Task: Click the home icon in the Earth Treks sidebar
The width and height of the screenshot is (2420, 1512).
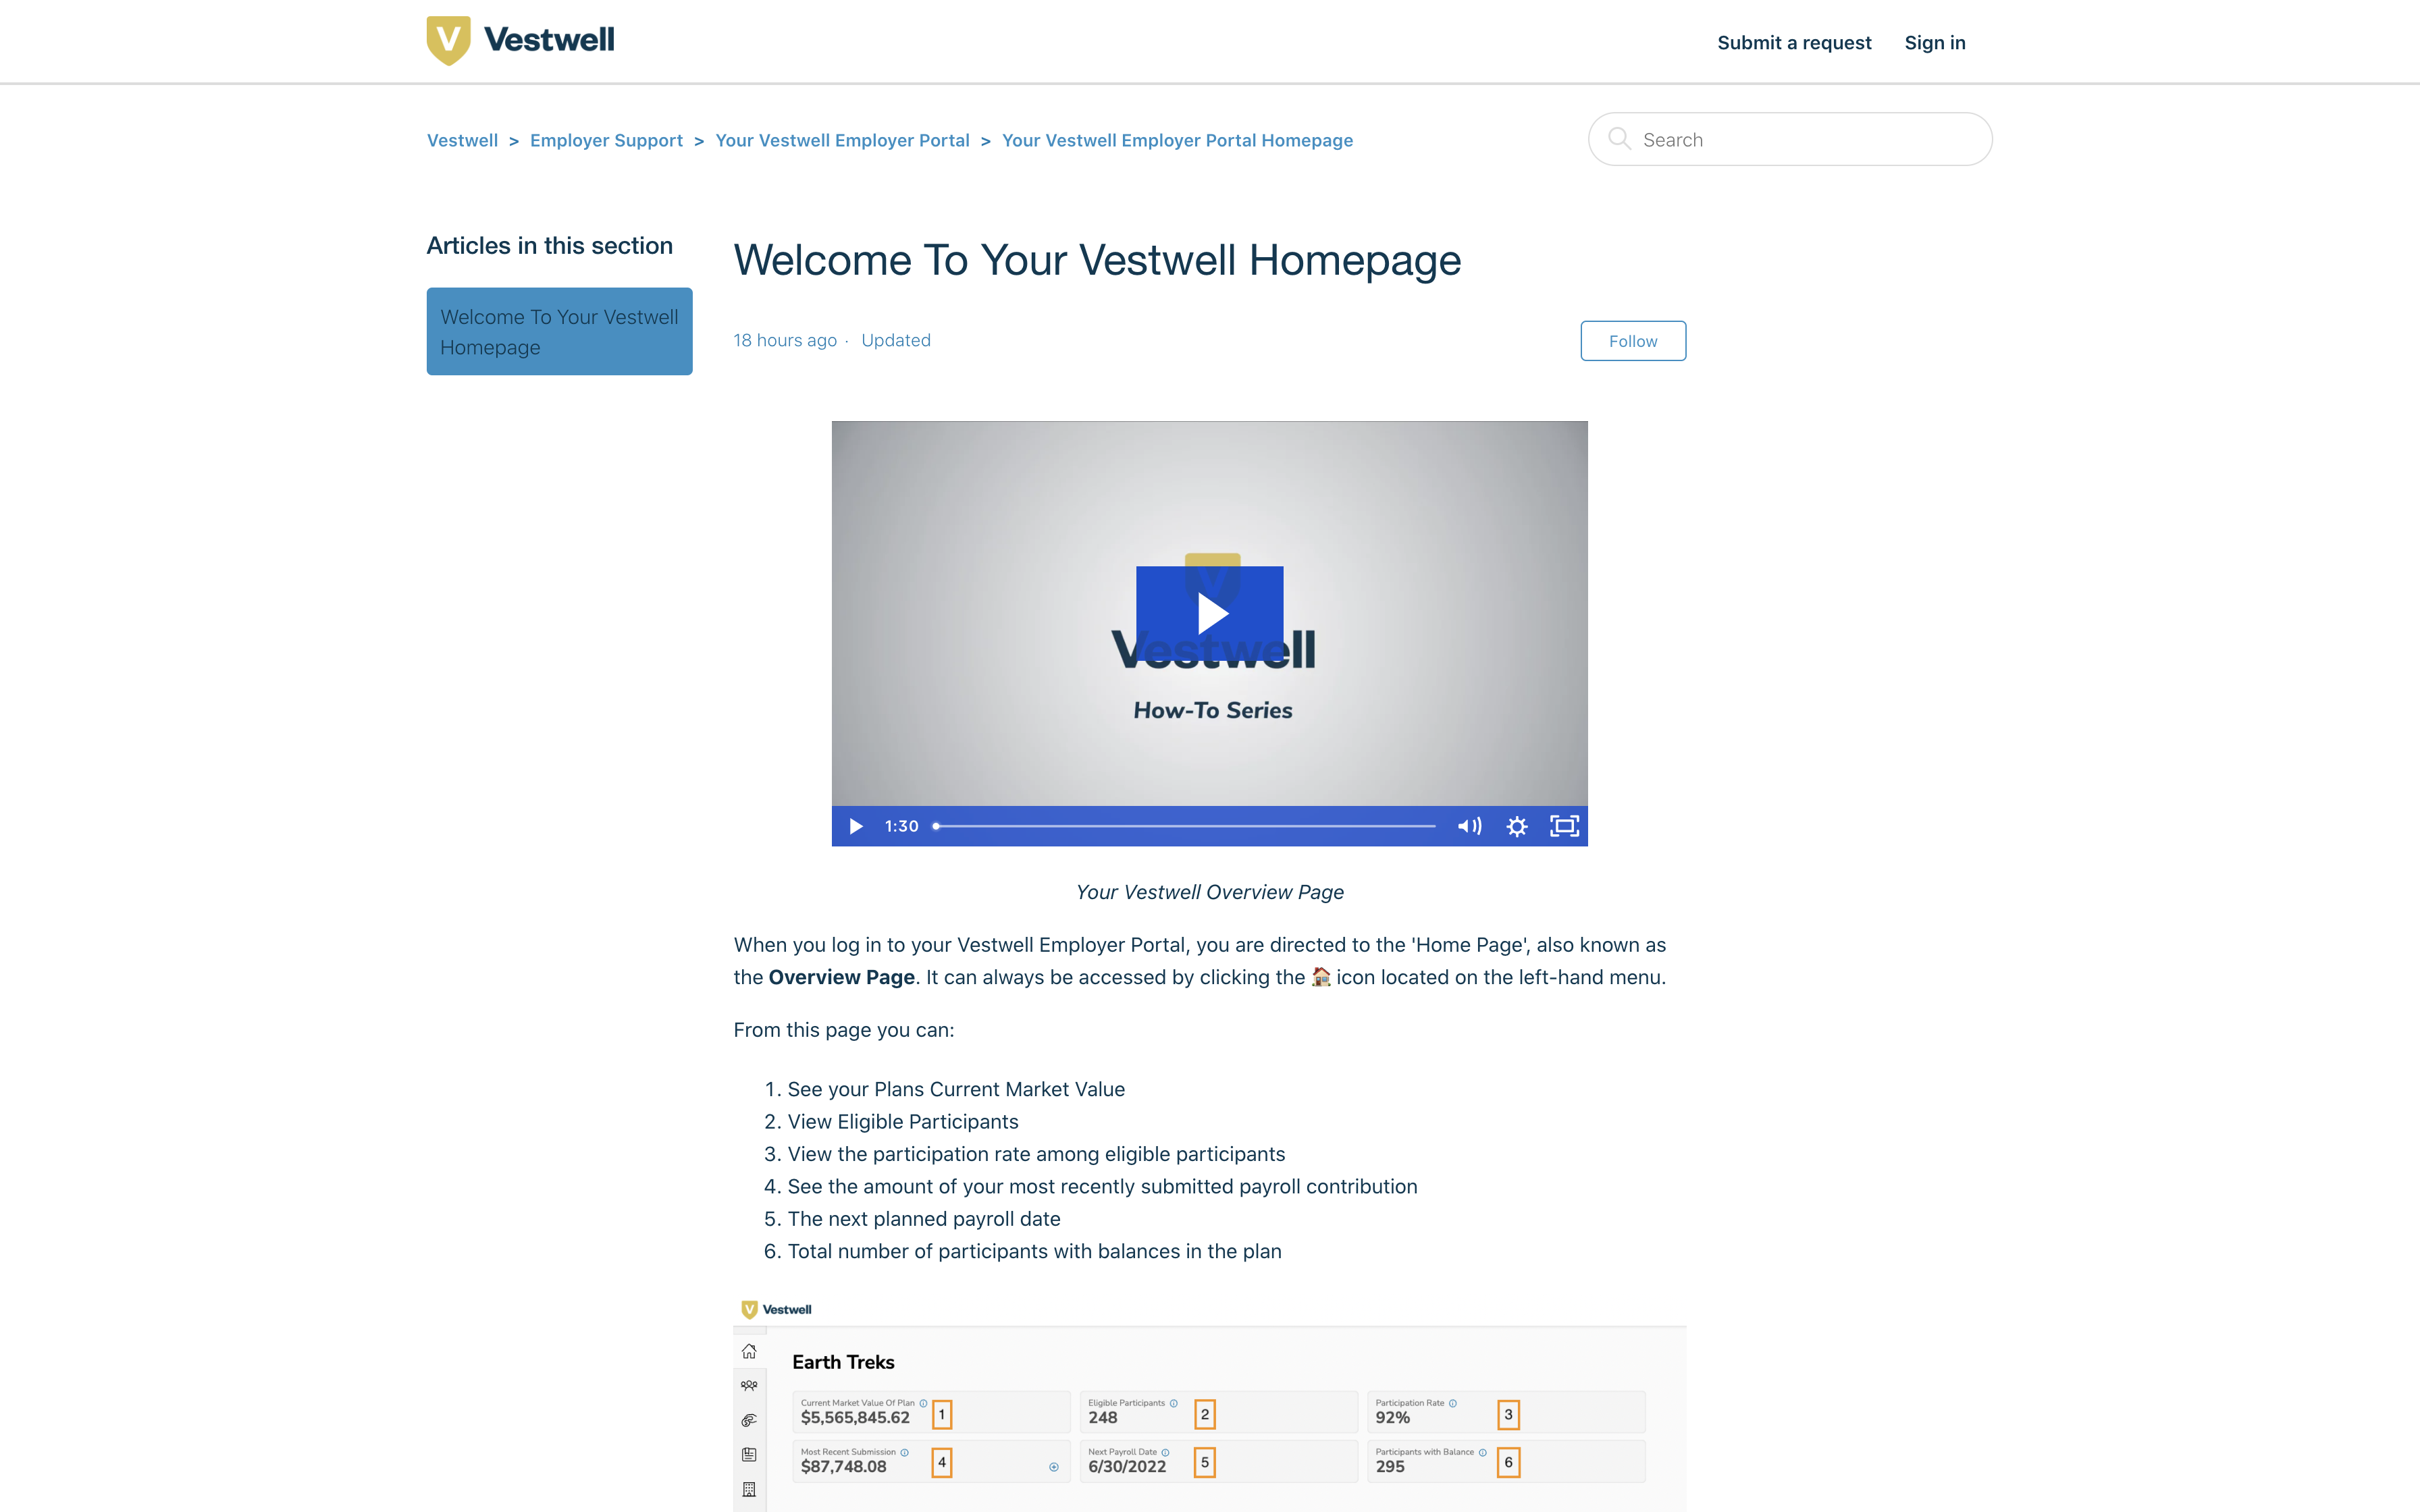Action: point(750,1352)
